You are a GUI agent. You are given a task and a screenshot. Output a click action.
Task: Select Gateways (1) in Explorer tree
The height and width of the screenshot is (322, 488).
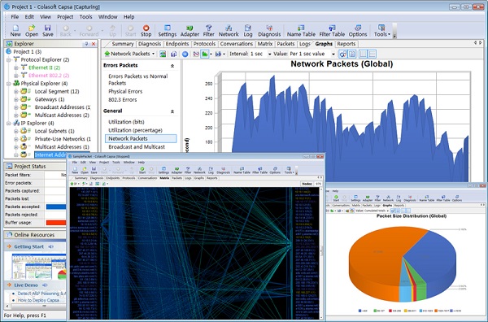(50, 99)
